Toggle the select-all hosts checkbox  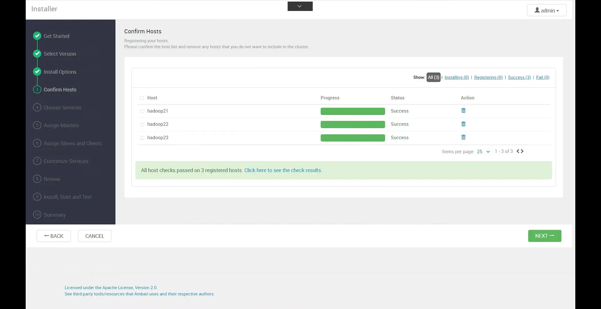point(142,98)
